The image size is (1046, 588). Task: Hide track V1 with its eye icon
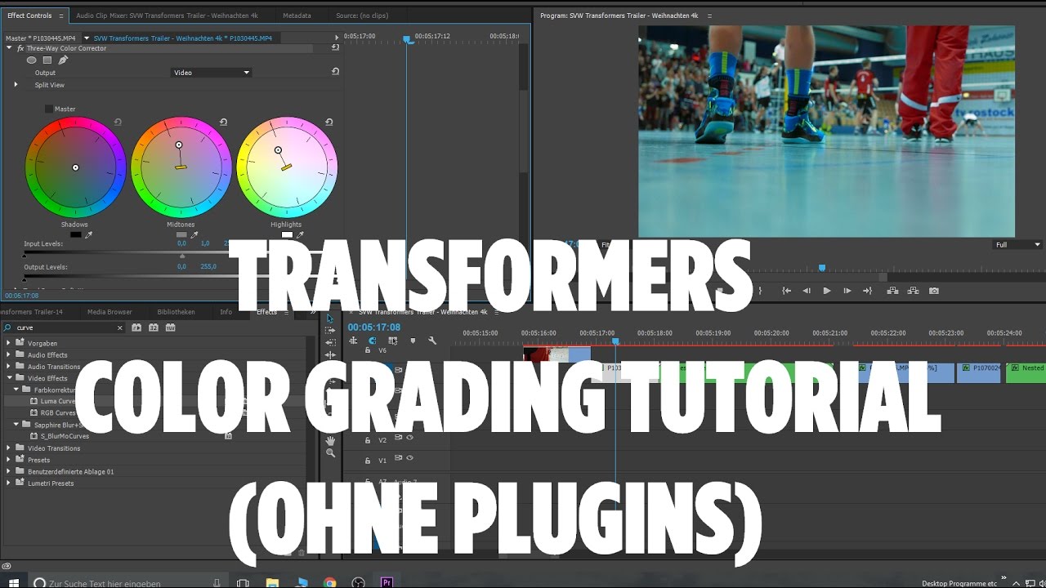(409, 459)
